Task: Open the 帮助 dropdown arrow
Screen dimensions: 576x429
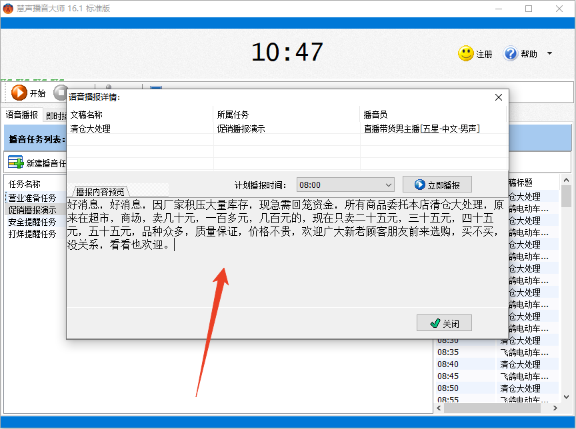Action: tap(549, 54)
